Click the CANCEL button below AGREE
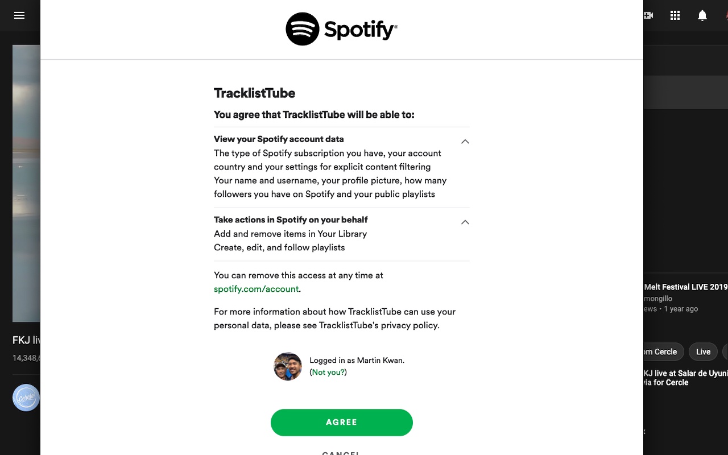728x455 pixels. click(x=341, y=452)
